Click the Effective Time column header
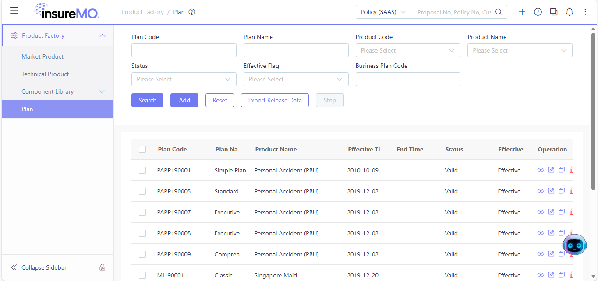The image size is (598, 281). coord(367,149)
